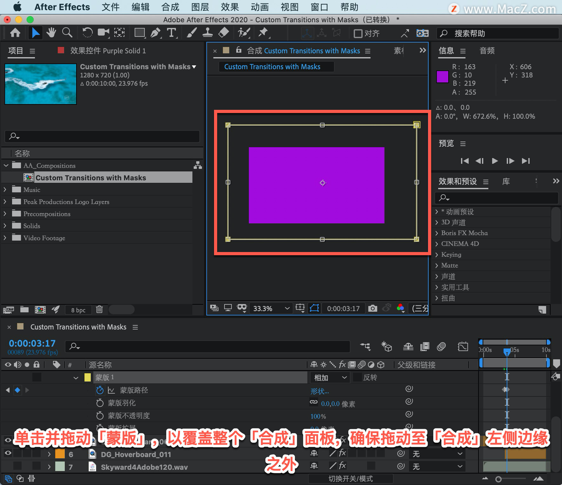Select the Eraser tool
The height and width of the screenshot is (485, 562).
[x=224, y=33]
